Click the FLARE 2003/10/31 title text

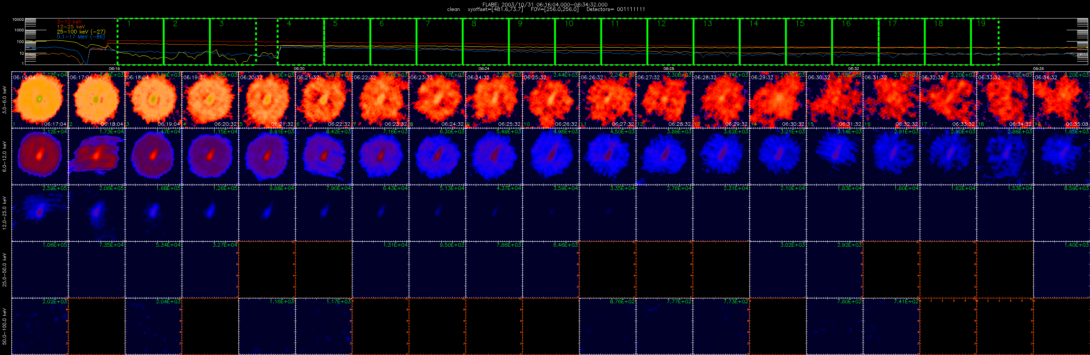coord(545,5)
